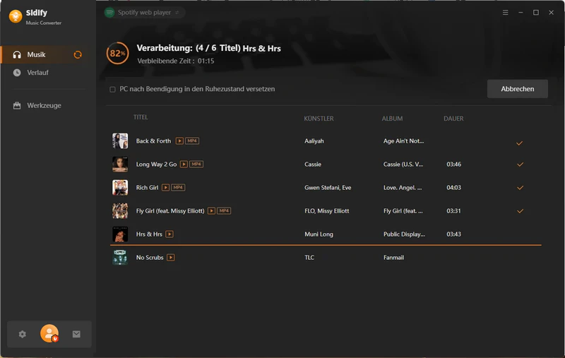Select the Rich Girl track title
Image resolution: width=565 pixels, height=358 pixels.
(147, 188)
